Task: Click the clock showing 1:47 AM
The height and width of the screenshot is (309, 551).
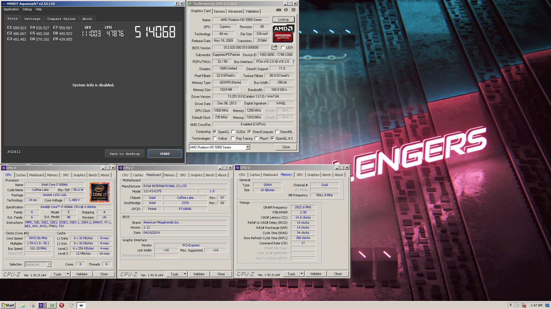Action: [536, 305]
